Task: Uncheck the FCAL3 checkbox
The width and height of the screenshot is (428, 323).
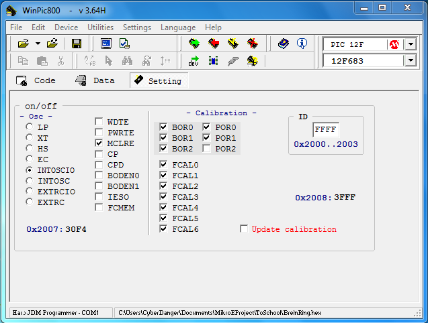Action: [163, 196]
